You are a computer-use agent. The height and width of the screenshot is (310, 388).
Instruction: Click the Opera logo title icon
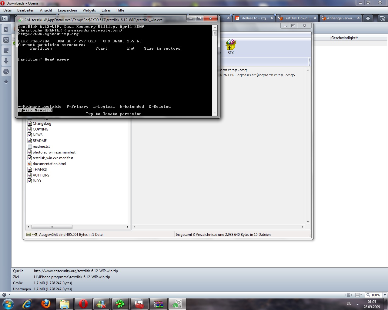tap(3, 3)
